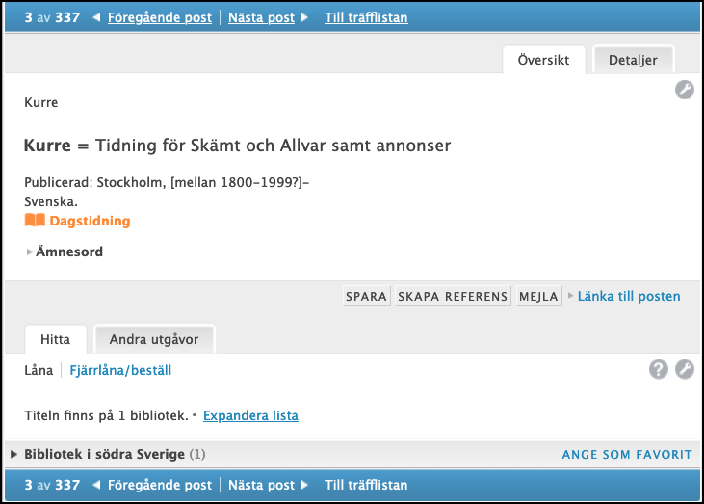The height and width of the screenshot is (504, 704).
Task: Click the top previous-post left arrow icon
Action: click(x=96, y=17)
